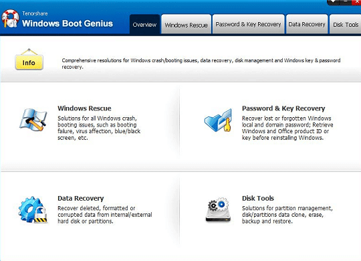
Task: Click the Tenorshare brand name text
Action: [35, 13]
